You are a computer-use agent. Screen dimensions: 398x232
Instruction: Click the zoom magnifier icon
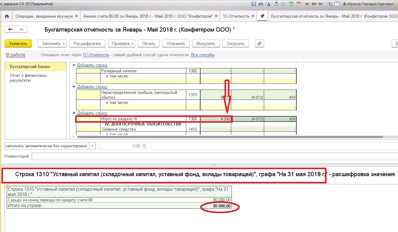(x=330, y=4)
